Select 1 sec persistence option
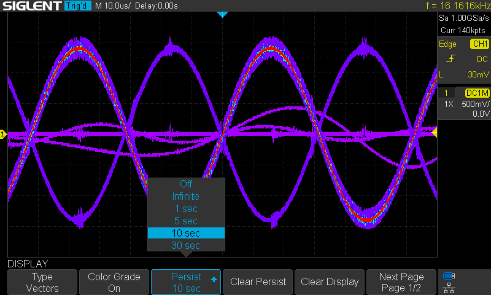 pos(186,208)
